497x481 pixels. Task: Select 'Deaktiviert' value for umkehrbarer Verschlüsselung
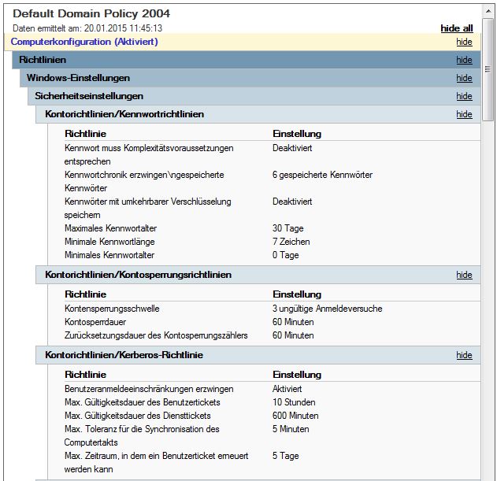click(292, 202)
